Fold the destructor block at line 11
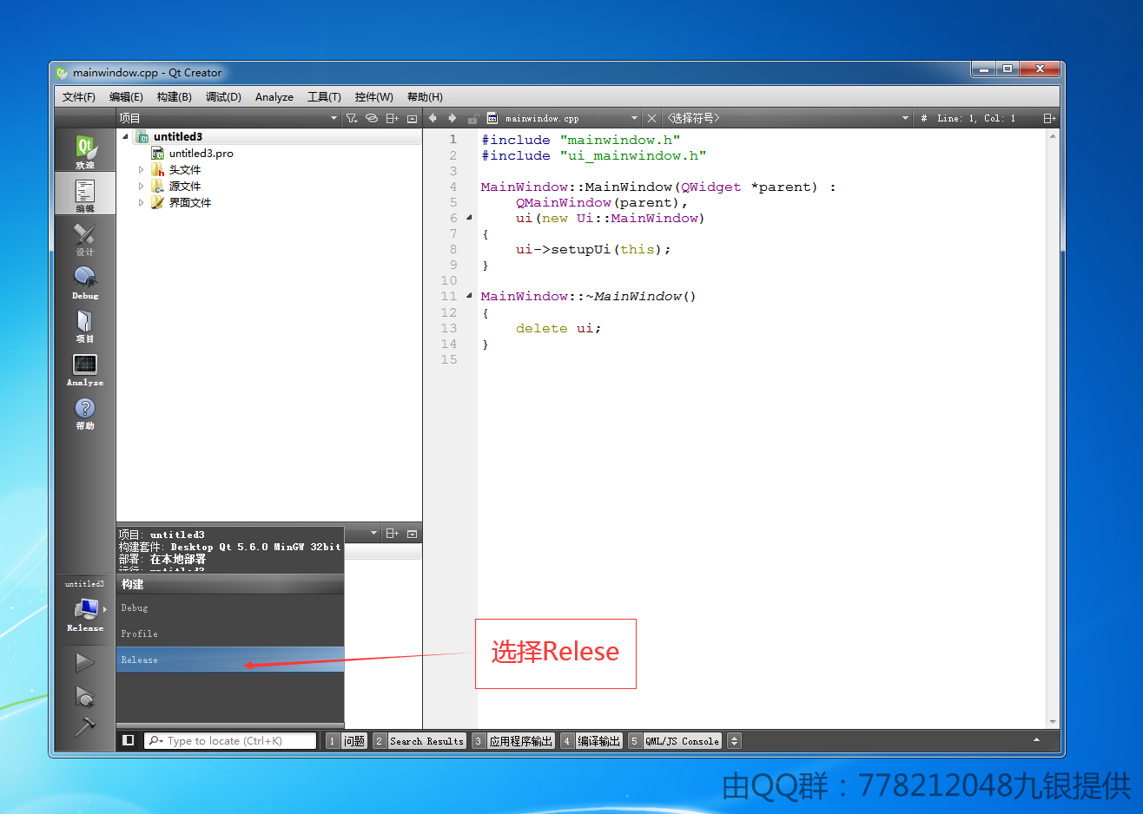Screen dimensions: 1143x814 pyautogui.click(x=469, y=296)
